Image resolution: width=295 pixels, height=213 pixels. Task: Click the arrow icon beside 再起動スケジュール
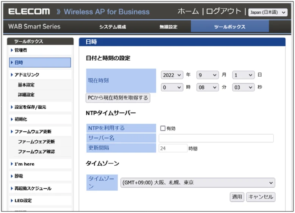(12, 188)
